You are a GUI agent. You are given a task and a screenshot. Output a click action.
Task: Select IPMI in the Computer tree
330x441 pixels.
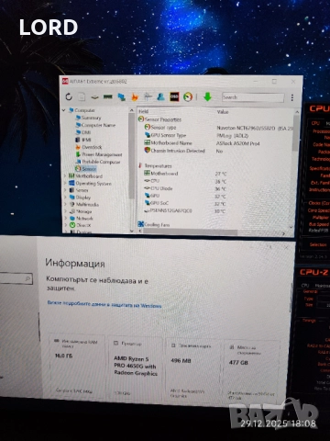[83, 140]
